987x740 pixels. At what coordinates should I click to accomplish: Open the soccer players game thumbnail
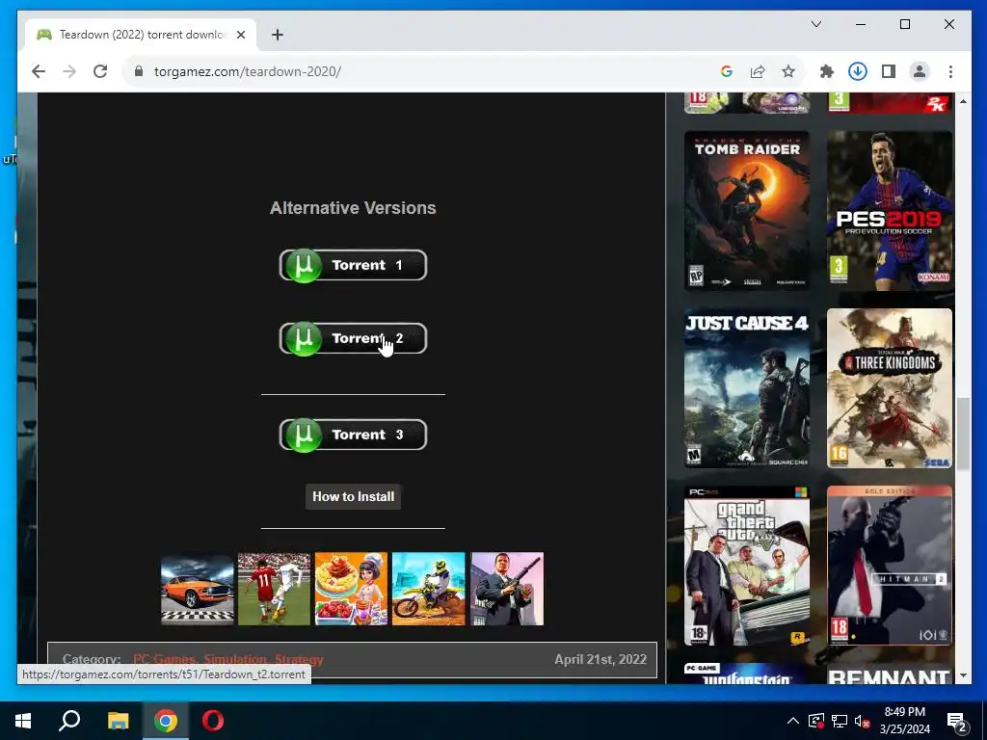(274, 589)
